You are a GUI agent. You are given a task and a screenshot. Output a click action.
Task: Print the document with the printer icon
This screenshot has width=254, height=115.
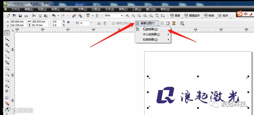[26, 16]
